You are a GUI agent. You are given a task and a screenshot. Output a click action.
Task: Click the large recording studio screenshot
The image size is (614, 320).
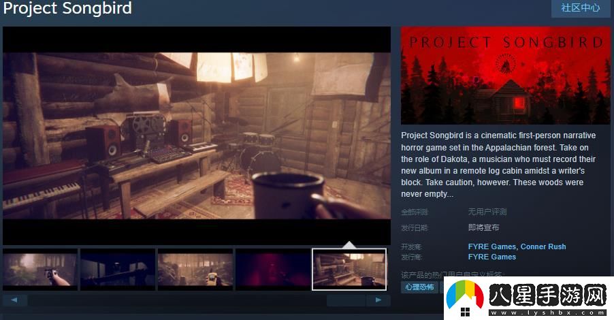click(x=197, y=135)
